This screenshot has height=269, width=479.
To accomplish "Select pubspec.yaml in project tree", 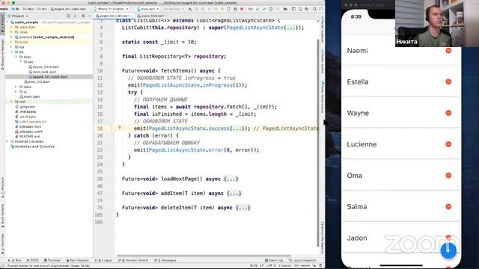I will click(28, 132).
